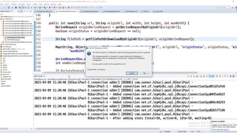This screenshot has width=237, height=133.
Task: Open the Help menu
Action: 60,4
